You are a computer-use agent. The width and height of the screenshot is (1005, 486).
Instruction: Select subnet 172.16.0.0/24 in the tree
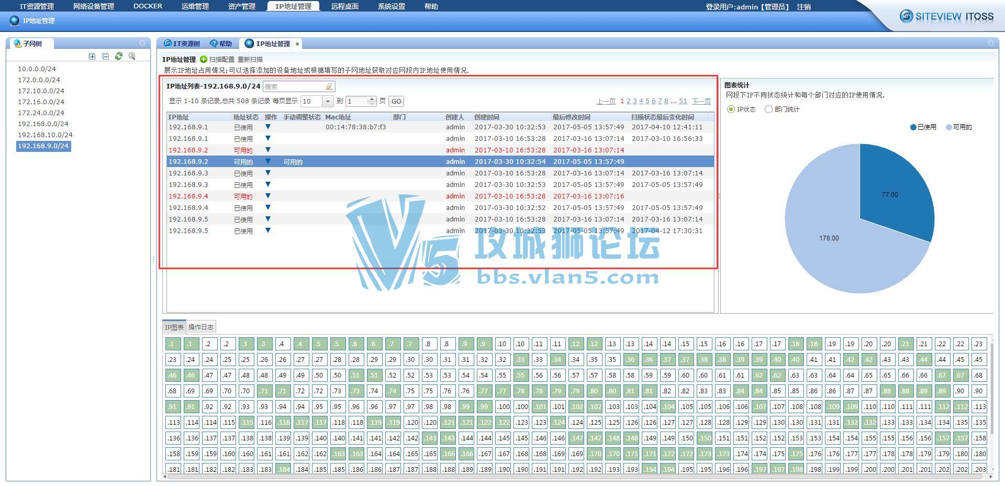[x=41, y=102]
